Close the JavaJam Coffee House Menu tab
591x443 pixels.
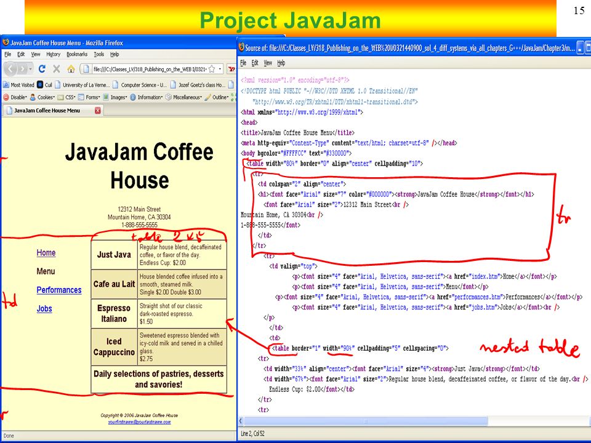[x=98, y=110]
